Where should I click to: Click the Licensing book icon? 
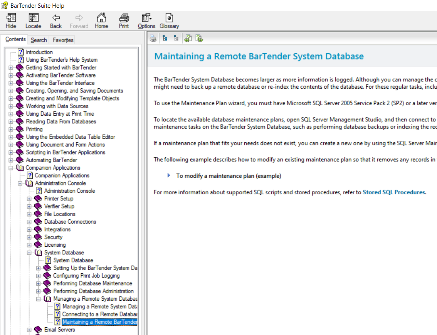pyautogui.click(x=38, y=245)
